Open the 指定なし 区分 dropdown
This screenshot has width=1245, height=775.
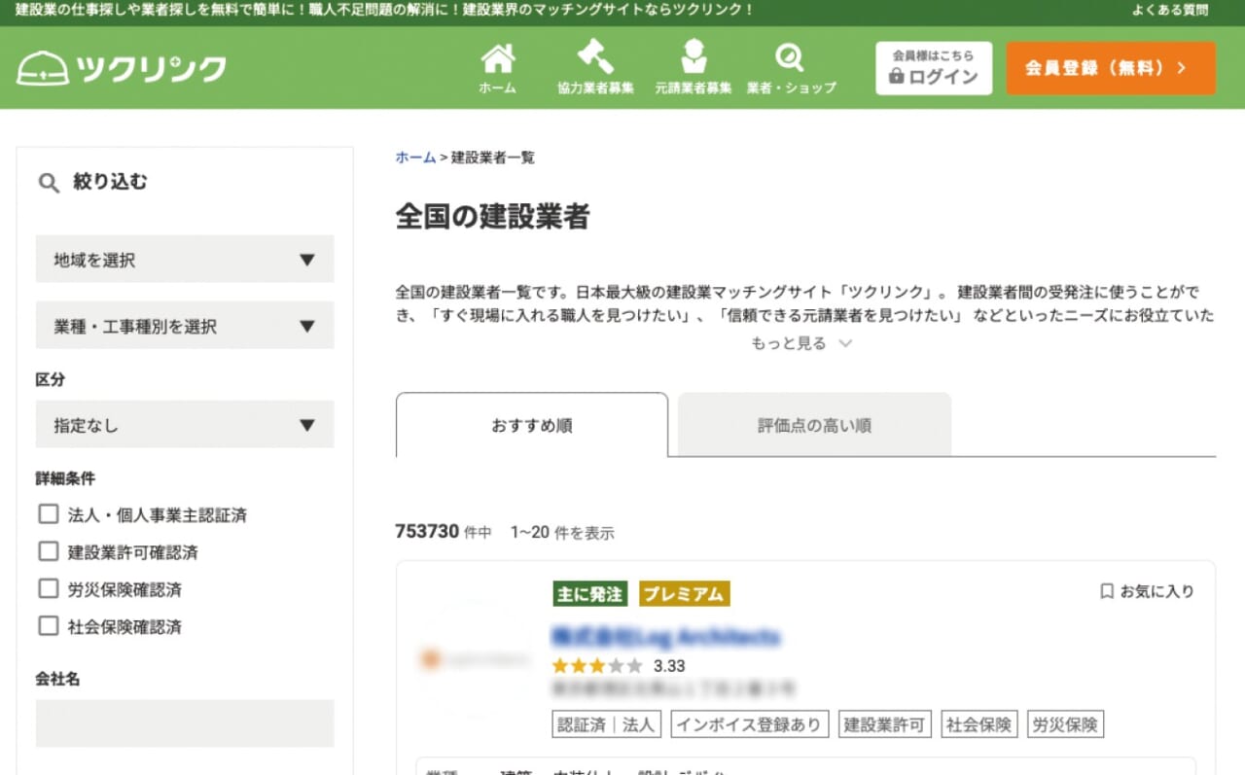(184, 425)
